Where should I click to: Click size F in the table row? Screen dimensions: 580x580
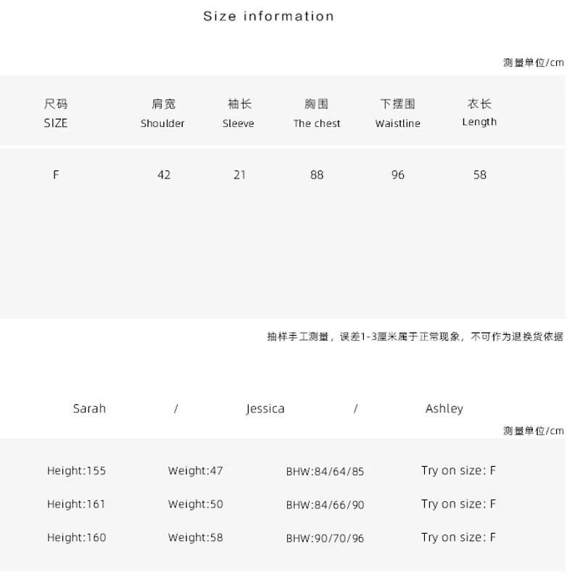coord(56,175)
